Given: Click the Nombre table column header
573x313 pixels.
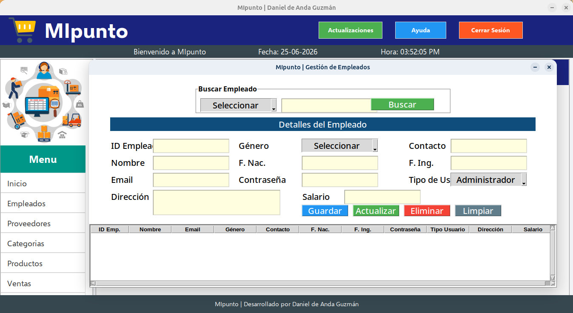Looking at the screenshot, I should coord(150,229).
